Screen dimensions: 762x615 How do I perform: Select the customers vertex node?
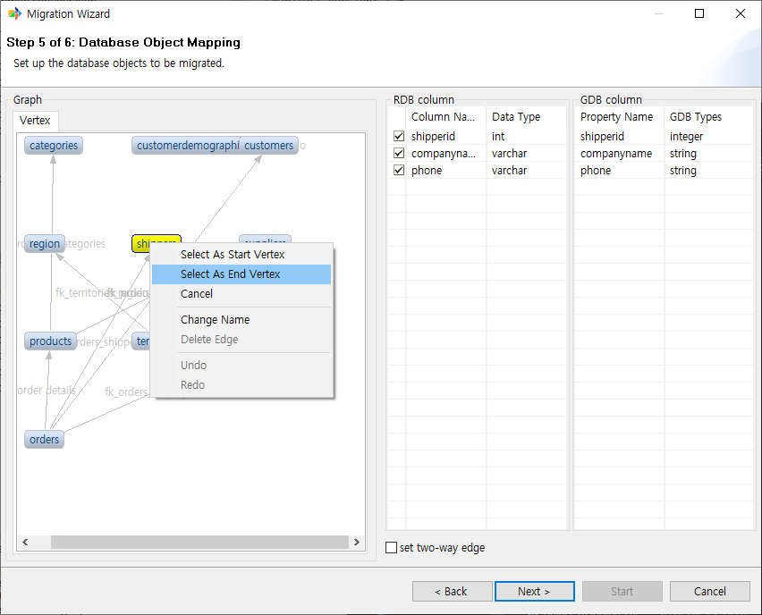tap(269, 146)
